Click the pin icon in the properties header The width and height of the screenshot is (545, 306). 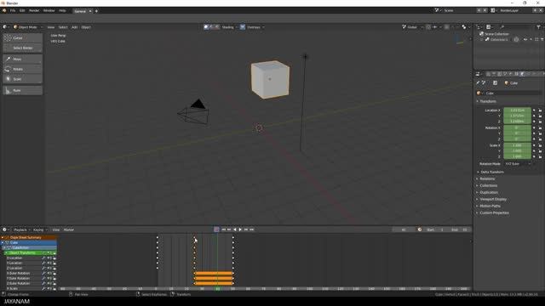coord(478,82)
